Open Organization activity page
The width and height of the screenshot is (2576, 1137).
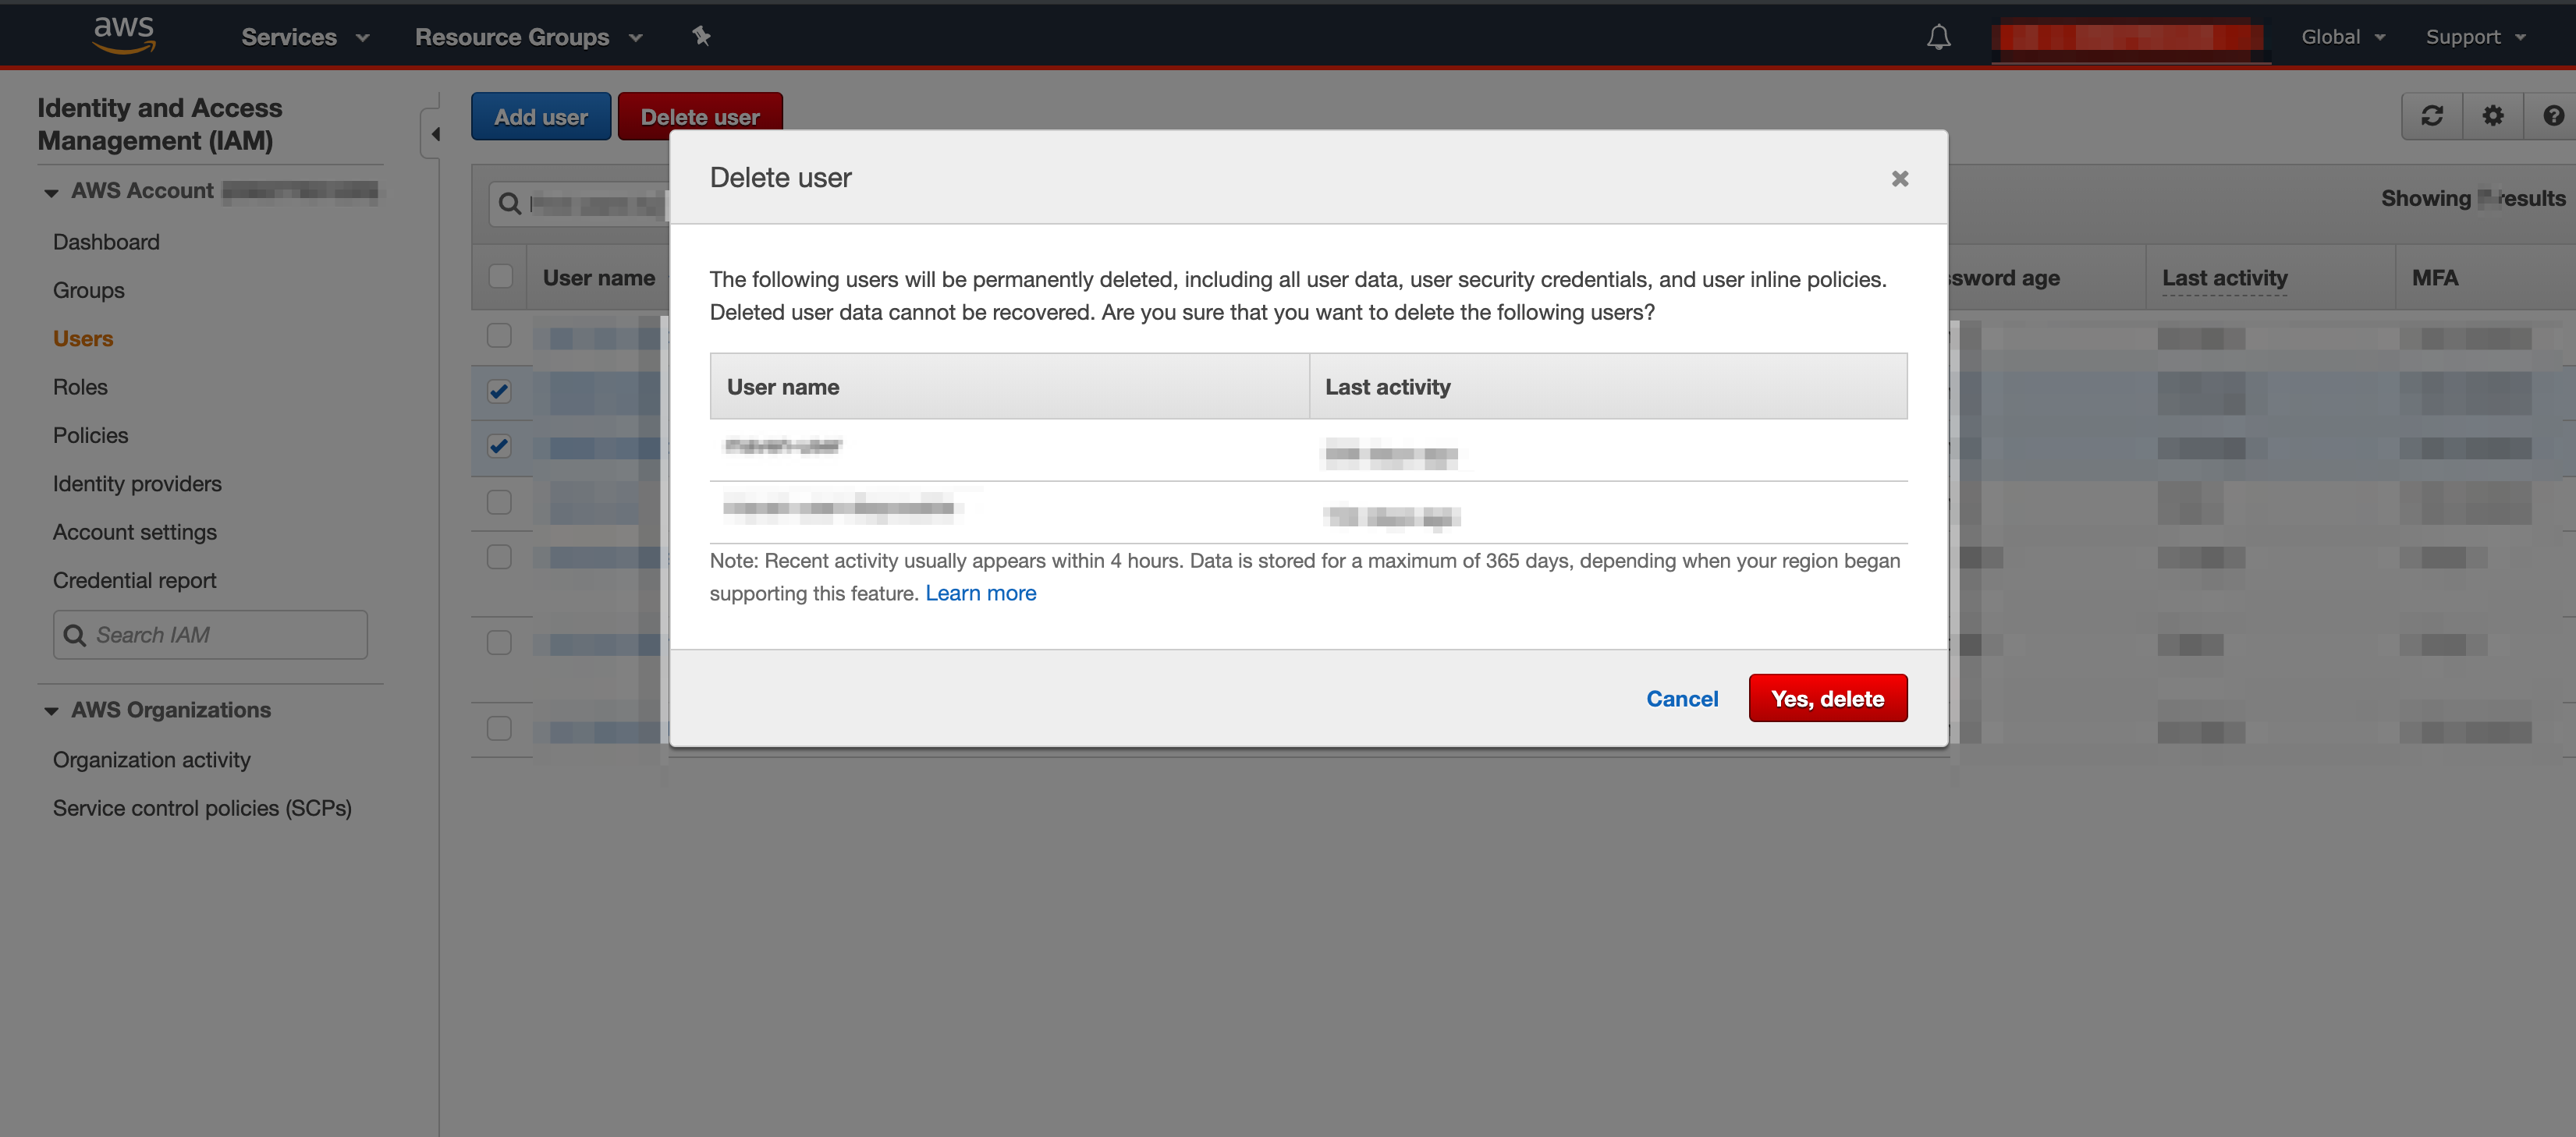152,760
